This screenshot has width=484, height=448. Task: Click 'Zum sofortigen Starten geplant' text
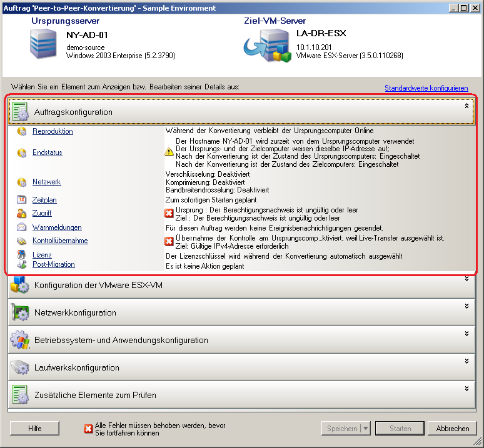tap(211, 200)
